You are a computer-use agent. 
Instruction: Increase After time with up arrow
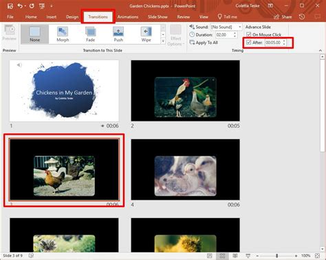(x=284, y=41)
